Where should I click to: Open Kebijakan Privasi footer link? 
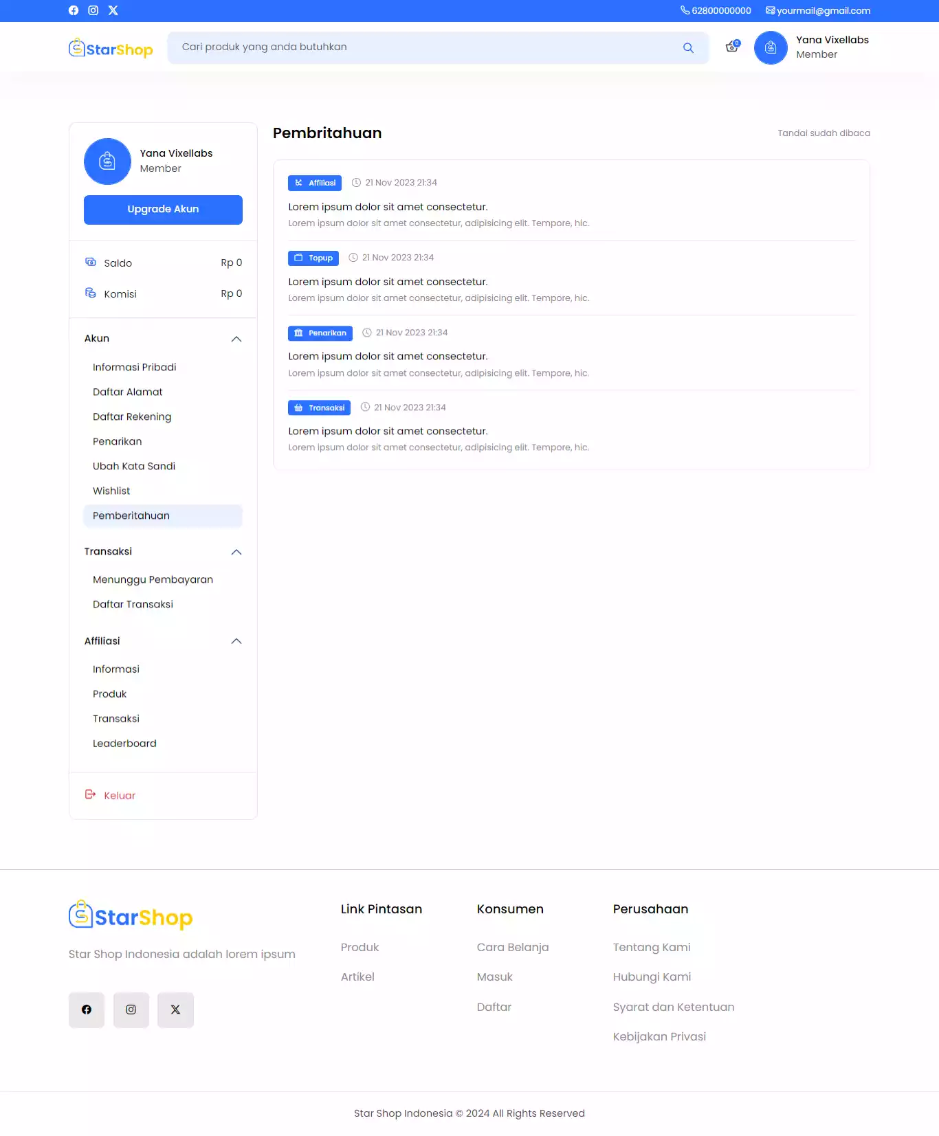659,1037
